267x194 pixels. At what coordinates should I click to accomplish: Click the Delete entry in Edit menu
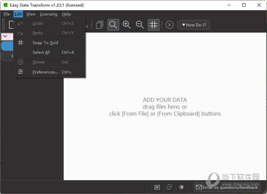50,62
